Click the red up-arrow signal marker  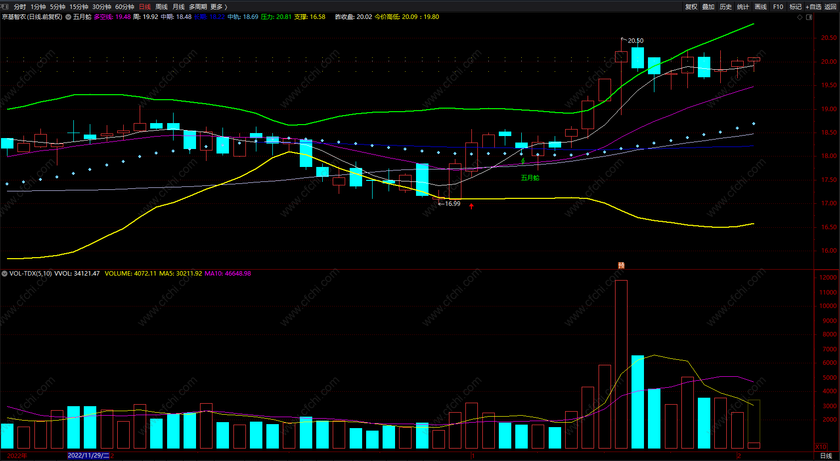click(471, 206)
